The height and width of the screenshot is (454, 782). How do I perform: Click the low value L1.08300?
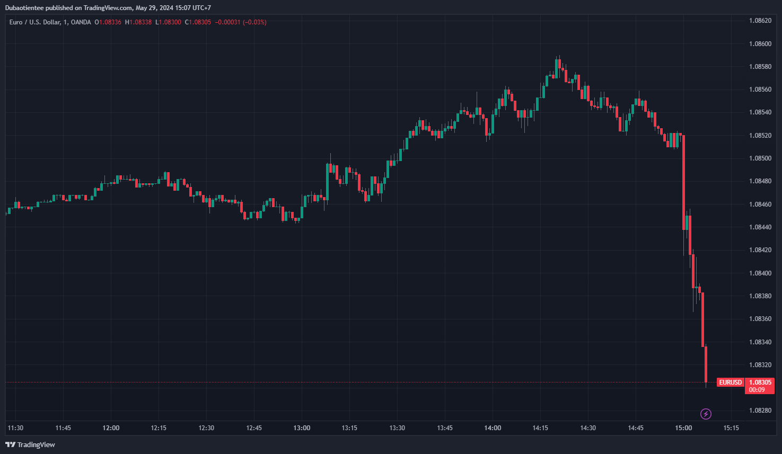(168, 22)
